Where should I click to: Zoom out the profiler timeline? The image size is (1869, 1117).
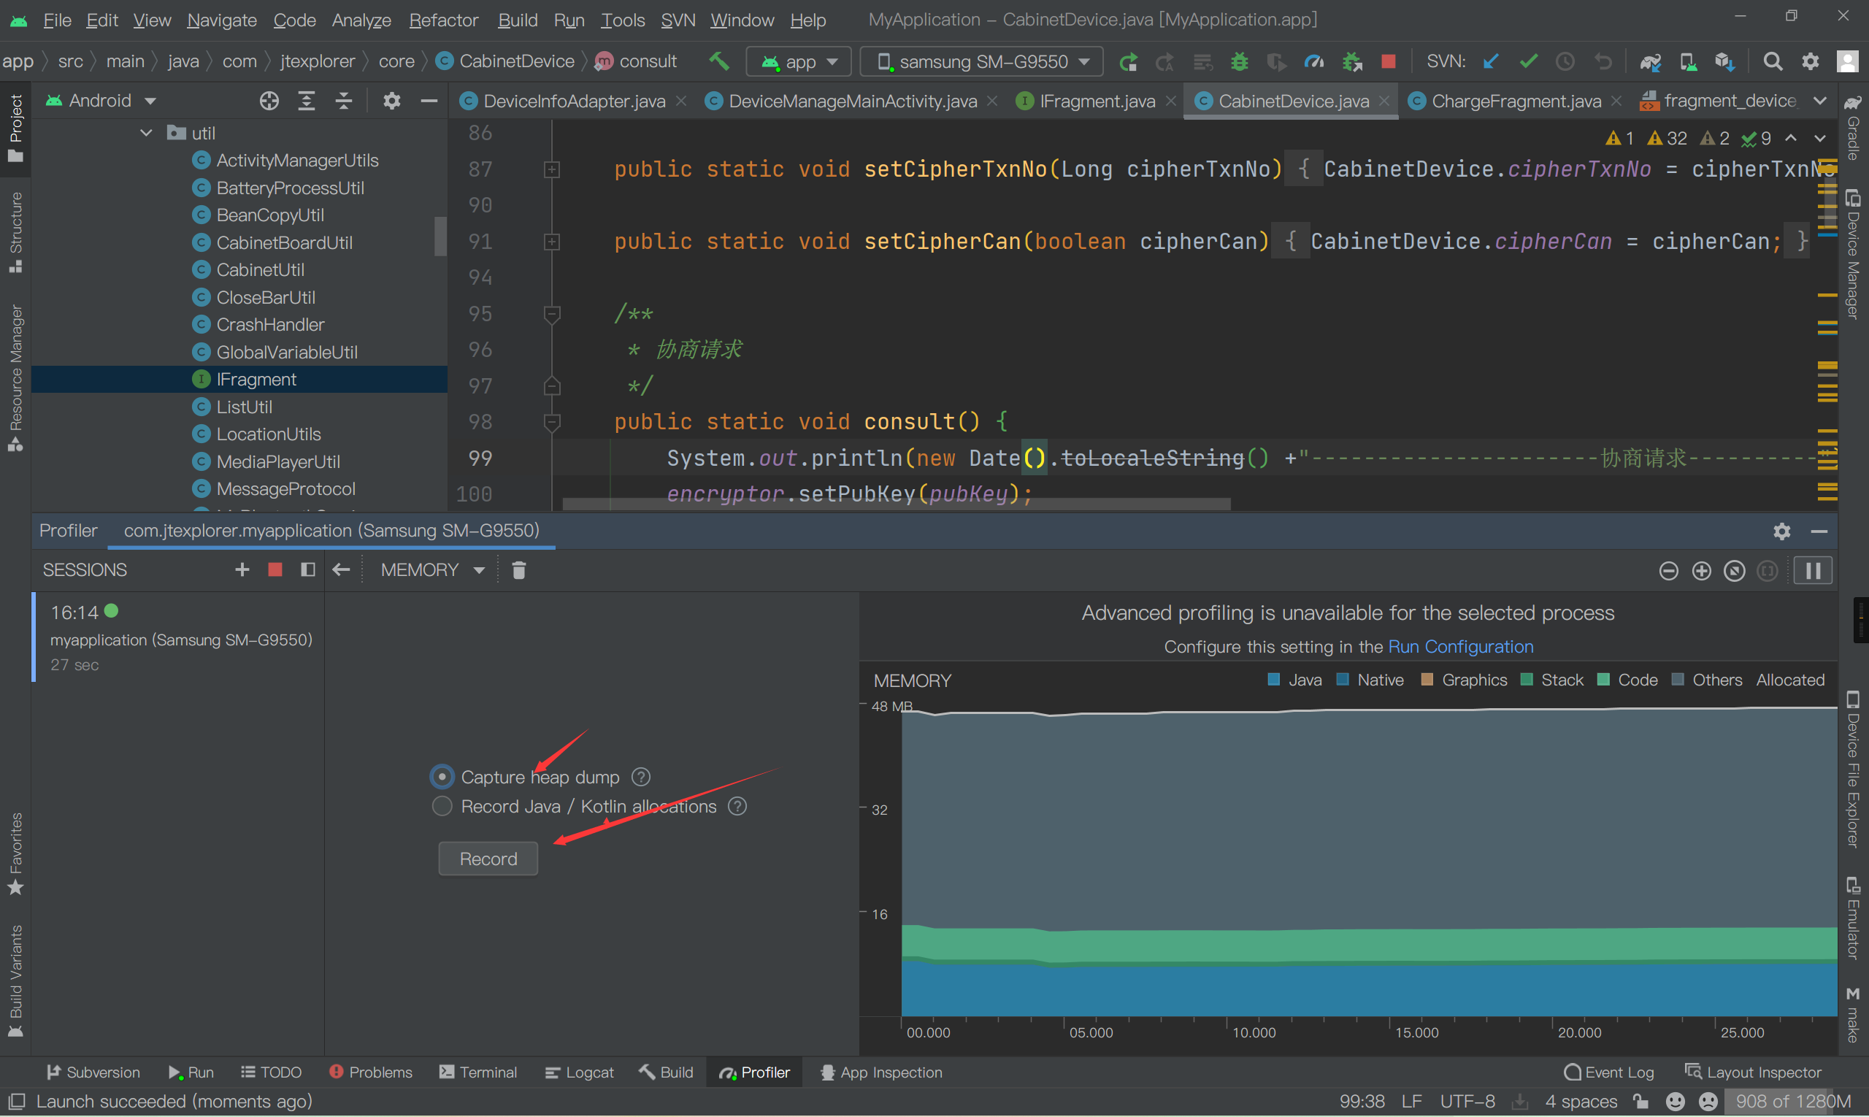pos(1668,572)
